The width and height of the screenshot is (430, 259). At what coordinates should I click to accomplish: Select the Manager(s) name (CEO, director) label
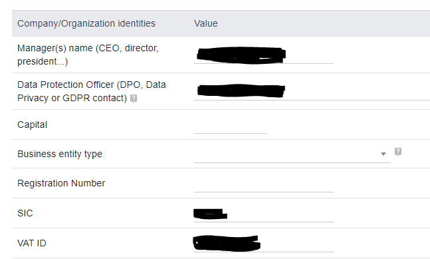[88, 55]
